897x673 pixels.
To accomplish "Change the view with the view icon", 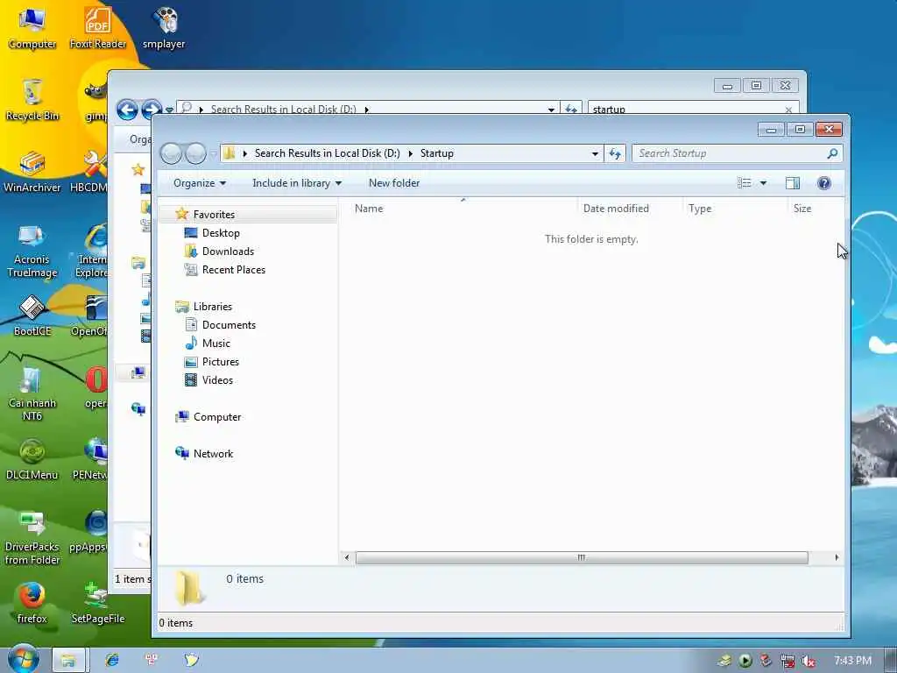I will click(x=745, y=183).
